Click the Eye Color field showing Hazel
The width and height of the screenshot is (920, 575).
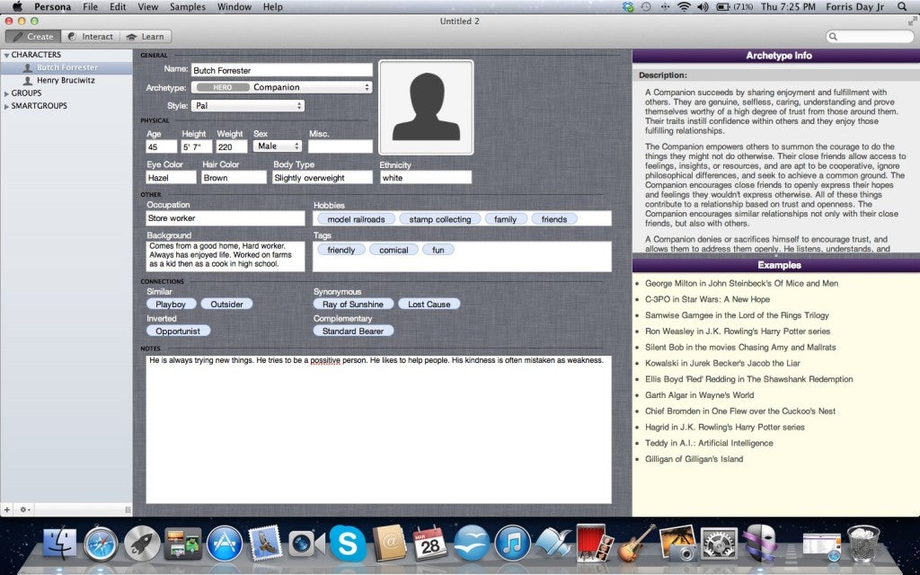(x=172, y=177)
